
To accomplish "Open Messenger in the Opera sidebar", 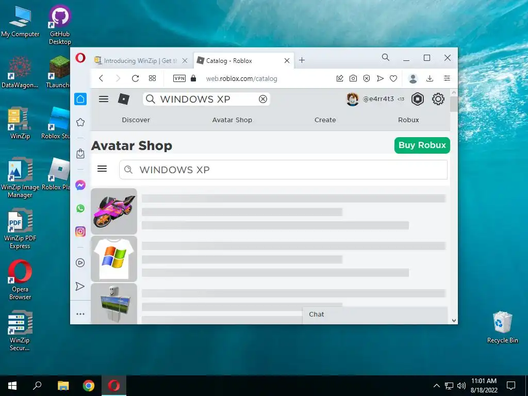I will [x=80, y=185].
